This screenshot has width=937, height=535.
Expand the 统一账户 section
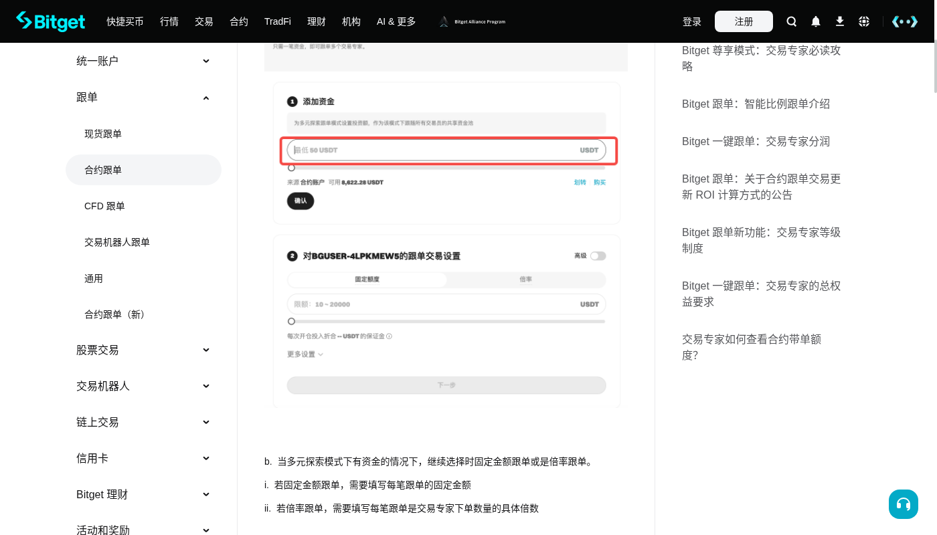click(143, 61)
